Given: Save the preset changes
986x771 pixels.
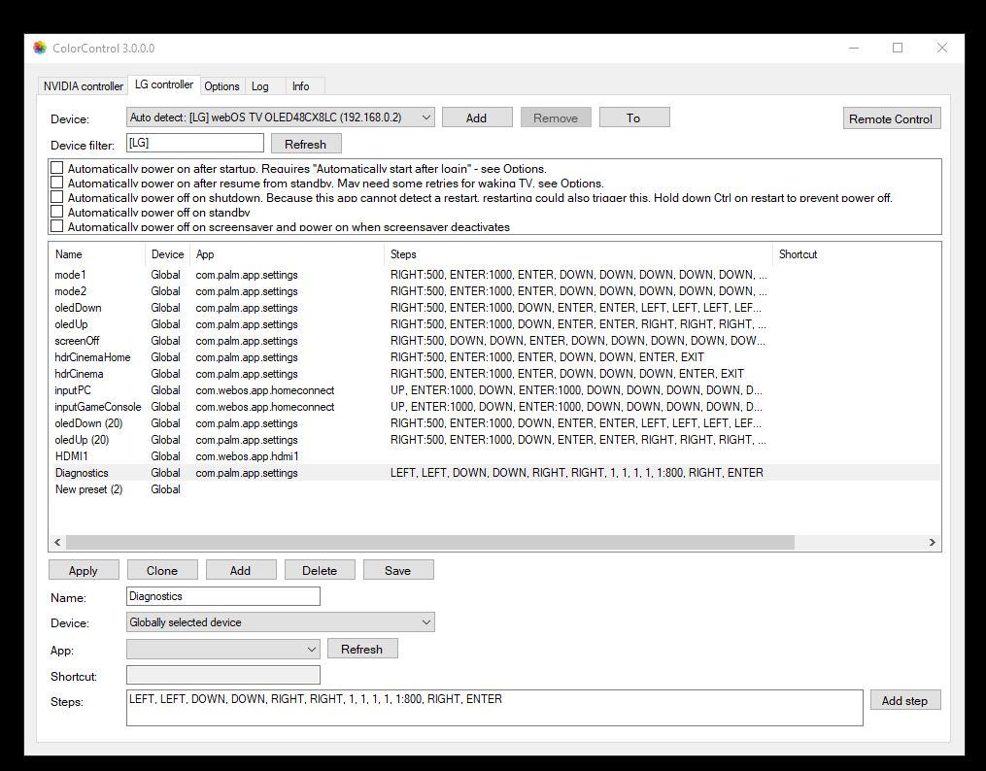Looking at the screenshot, I should [398, 570].
